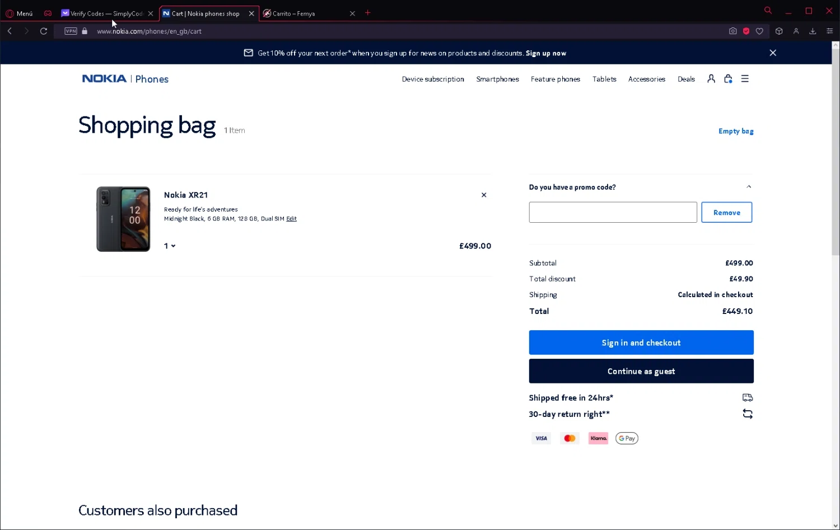Dismiss the 10% off promo banner
This screenshot has height=530, width=840.
[773, 53]
